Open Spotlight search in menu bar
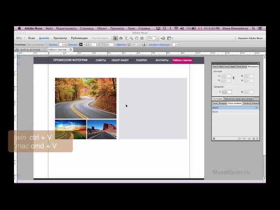 coord(253,28)
